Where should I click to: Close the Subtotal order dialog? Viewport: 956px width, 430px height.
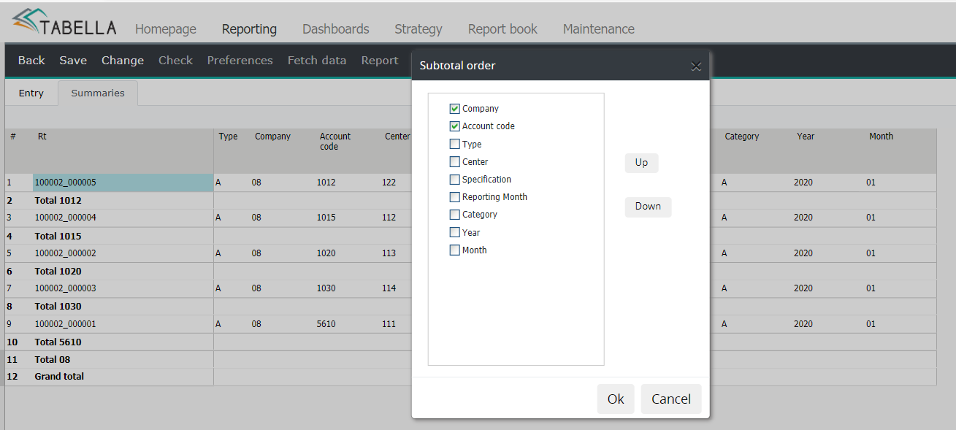click(696, 66)
